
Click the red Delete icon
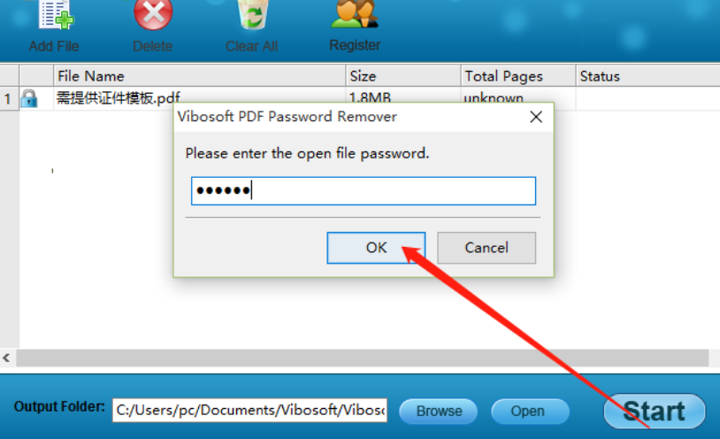[x=153, y=14]
